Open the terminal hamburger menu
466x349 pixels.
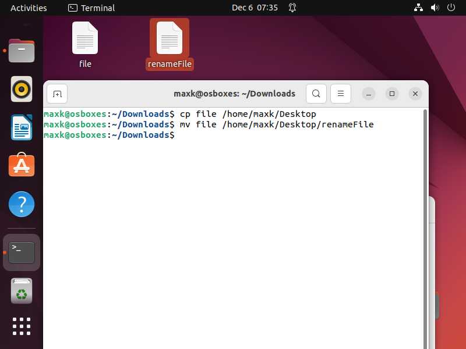(x=341, y=94)
